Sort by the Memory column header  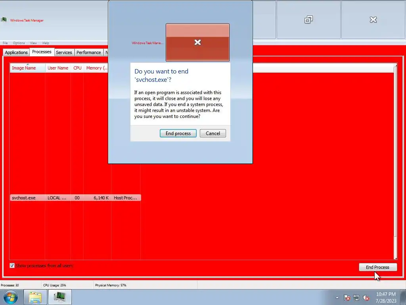click(x=96, y=68)
